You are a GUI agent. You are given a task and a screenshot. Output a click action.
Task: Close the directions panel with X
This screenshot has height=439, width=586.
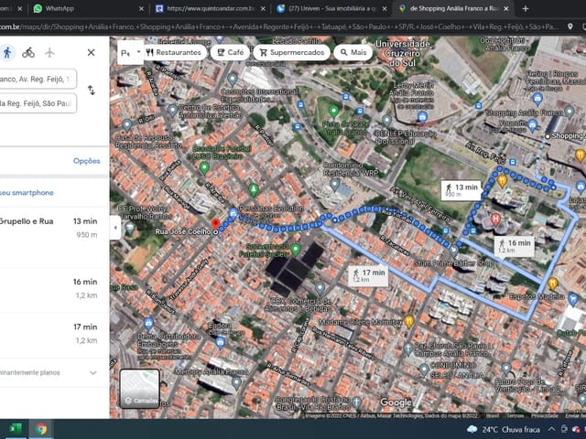(91, 52)
